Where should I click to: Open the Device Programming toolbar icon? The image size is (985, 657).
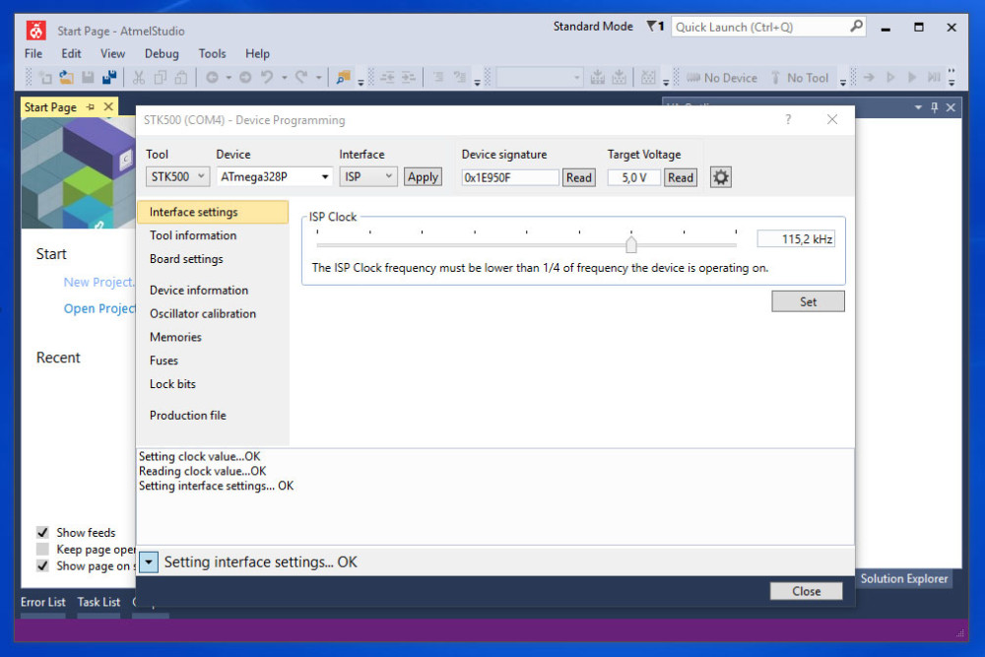coord(597,77)
